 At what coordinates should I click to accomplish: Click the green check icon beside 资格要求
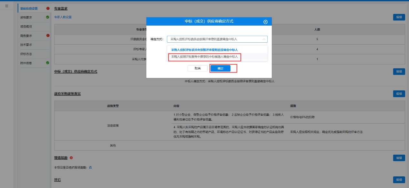click(48, 17)
